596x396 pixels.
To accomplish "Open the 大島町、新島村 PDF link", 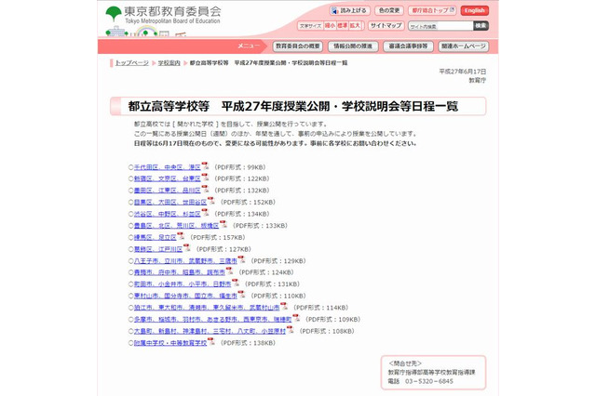I will pos(210,332).
